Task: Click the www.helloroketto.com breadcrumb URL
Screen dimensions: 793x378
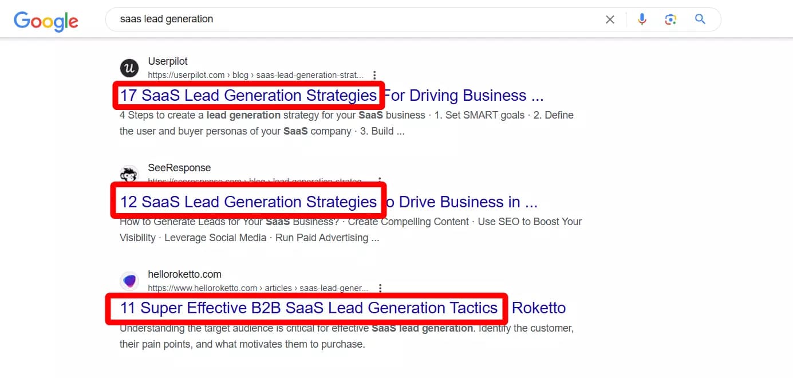Action: click(259, 288)
